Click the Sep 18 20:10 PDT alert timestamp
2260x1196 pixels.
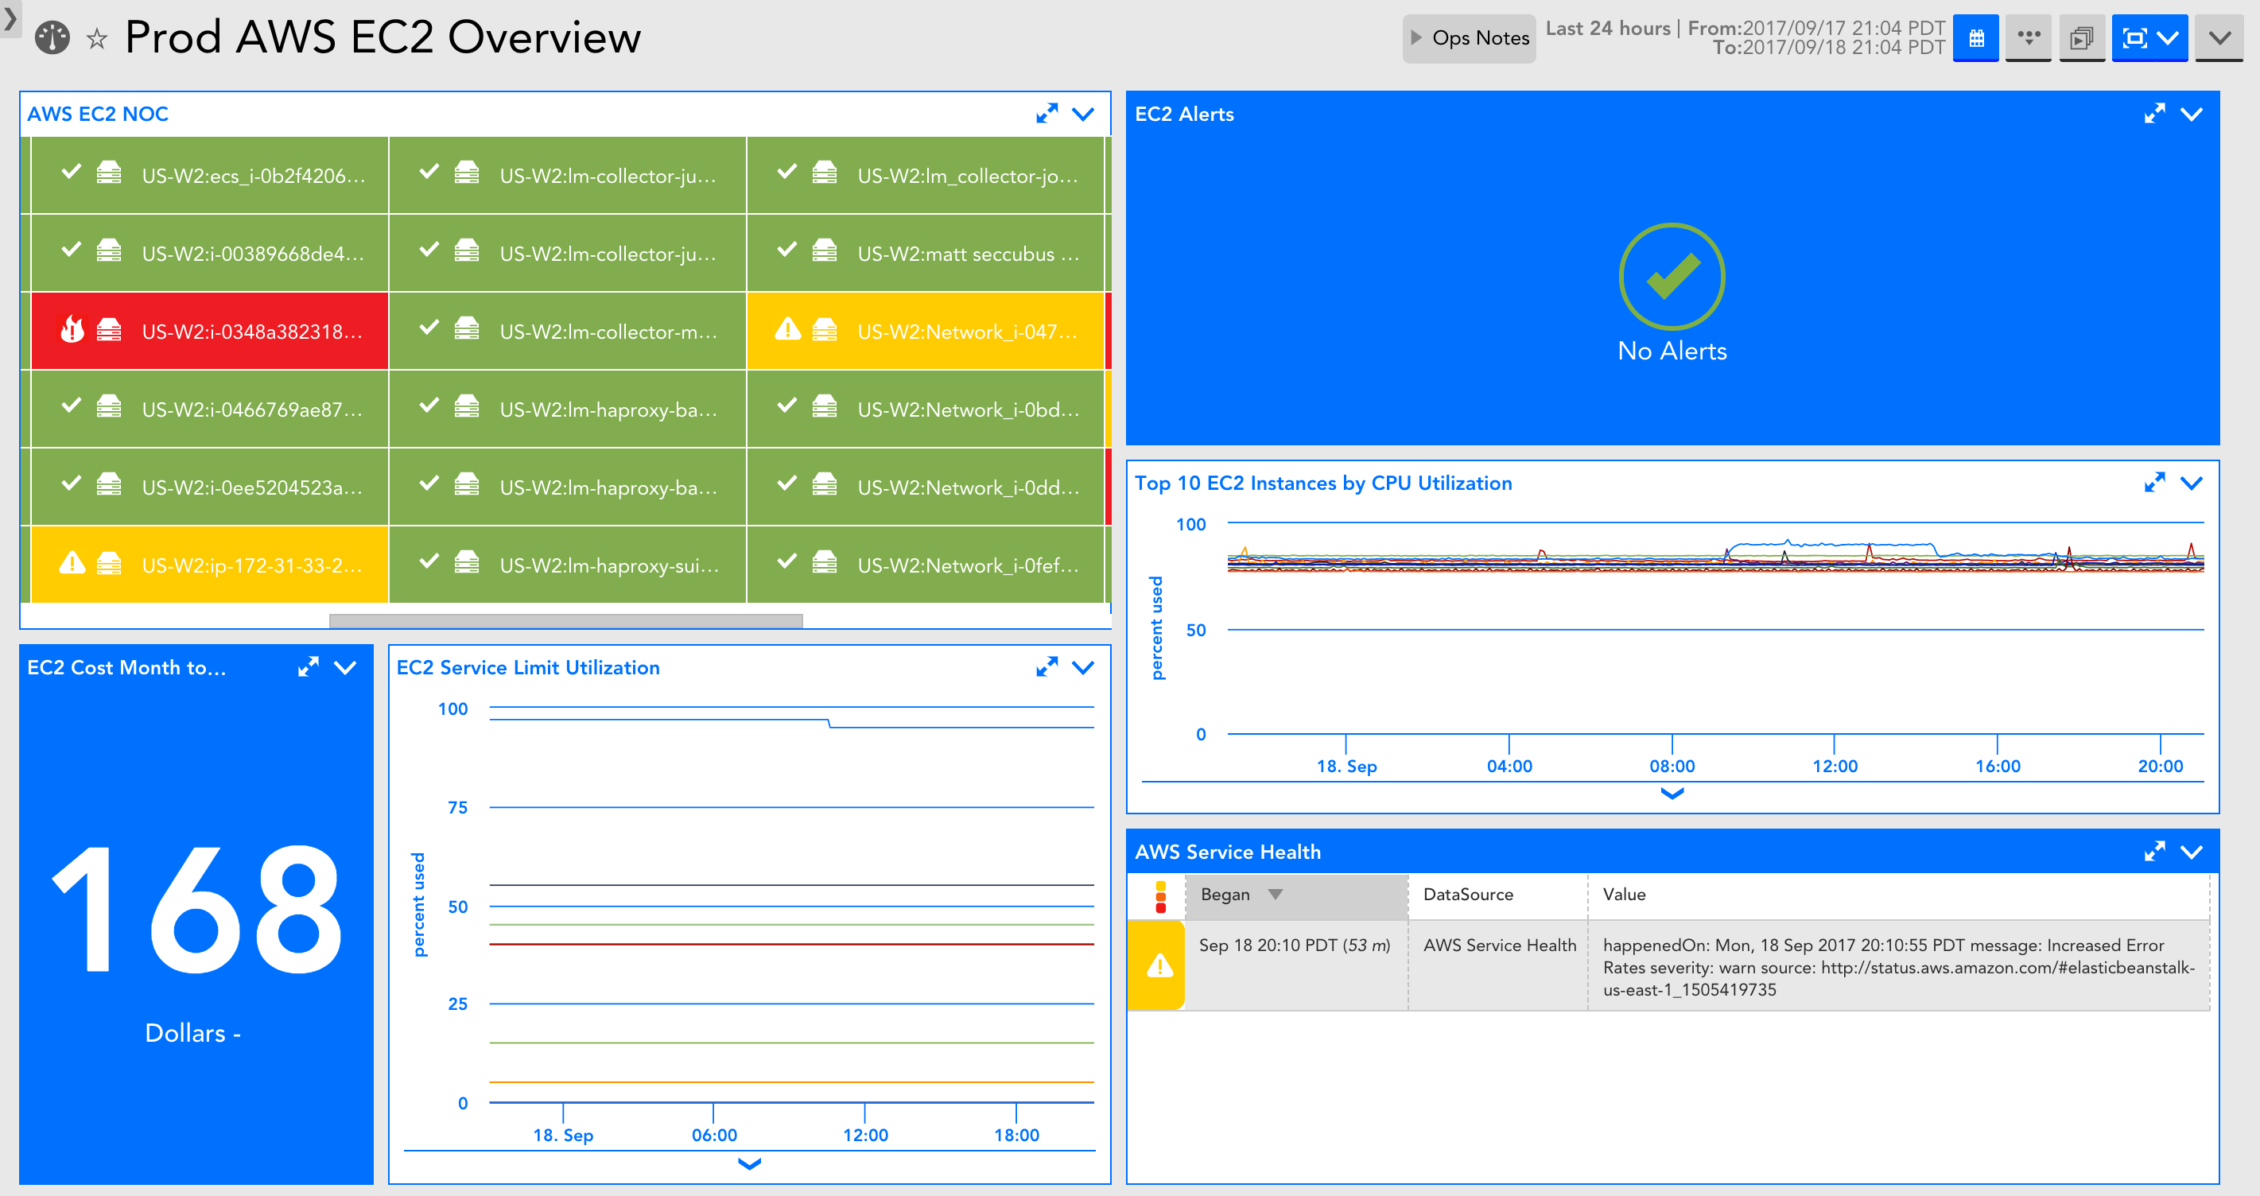pyautogui.click(x=1294, y=945)
